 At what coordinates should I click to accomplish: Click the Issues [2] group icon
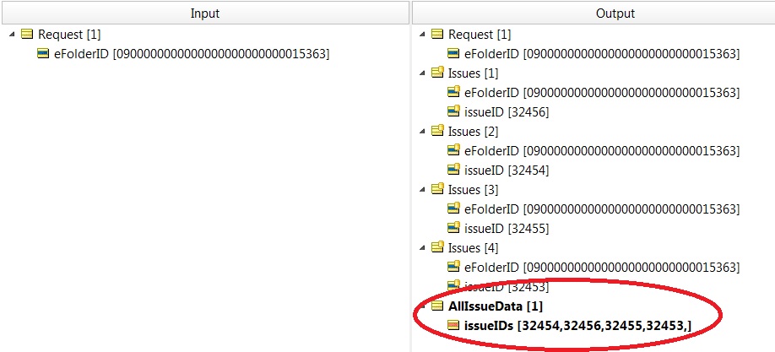pyautogui.click(x=437, y=131)
